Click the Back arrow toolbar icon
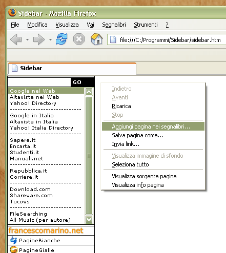Viewport: 226px width, 253px height. tap(16, 39)
